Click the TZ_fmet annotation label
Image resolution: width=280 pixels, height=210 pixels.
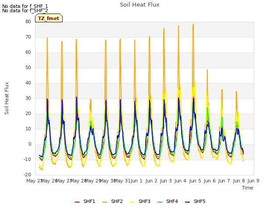(x=49, y=18)
